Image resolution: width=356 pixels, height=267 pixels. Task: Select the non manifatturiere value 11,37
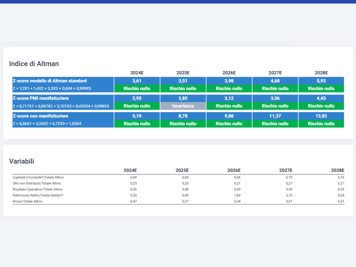point(275,116)
